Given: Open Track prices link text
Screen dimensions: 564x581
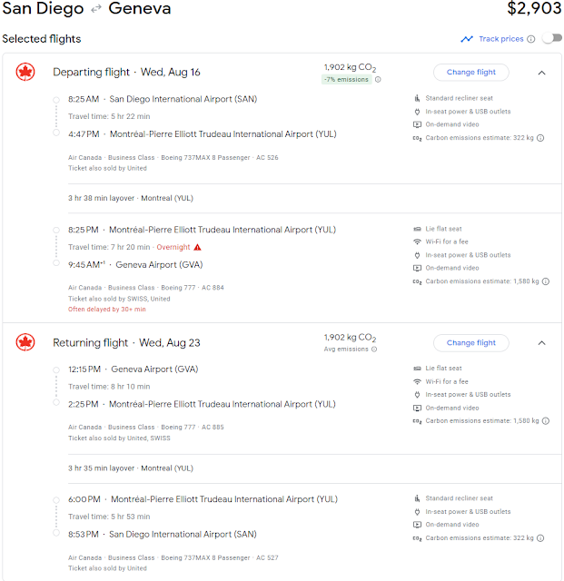Looking at the screenshot, I should (501, 39).
